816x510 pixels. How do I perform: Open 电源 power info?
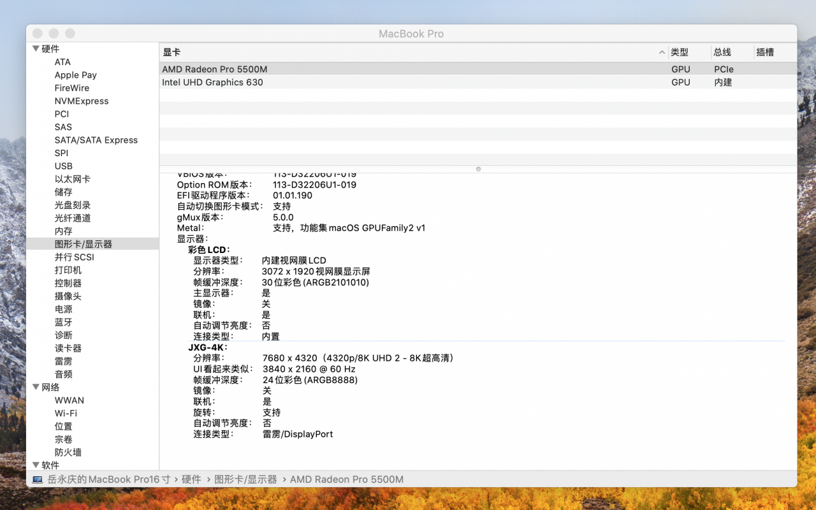[64, 309]
